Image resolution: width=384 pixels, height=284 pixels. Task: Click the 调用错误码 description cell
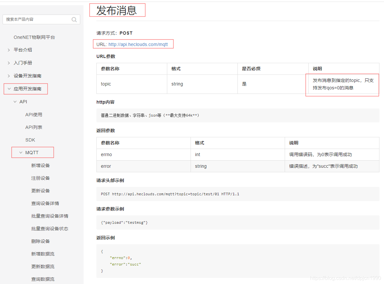coord(332,155)
